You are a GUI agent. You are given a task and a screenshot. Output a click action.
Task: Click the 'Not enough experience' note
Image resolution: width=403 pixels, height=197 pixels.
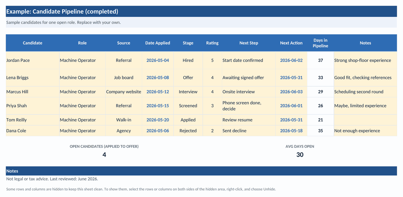(x=365, y=131)
